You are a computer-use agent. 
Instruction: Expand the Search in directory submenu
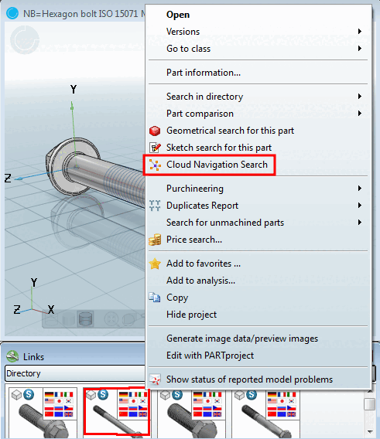(258, 97)
